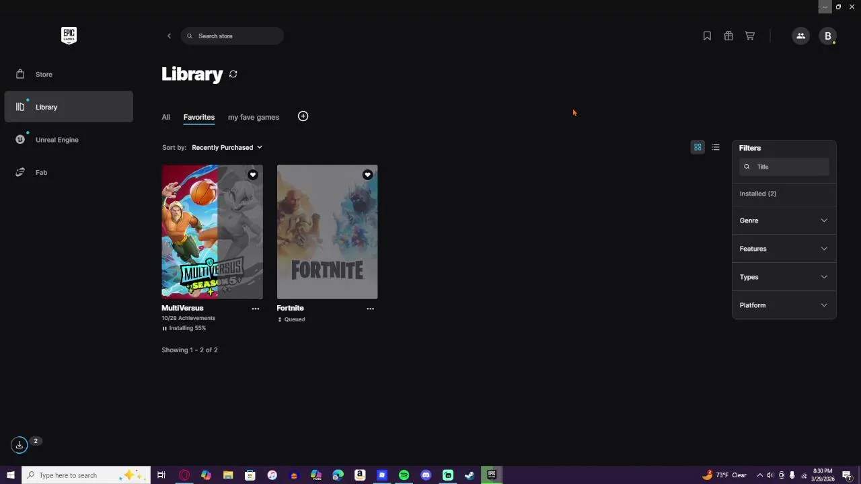Pause MultiVersus installing at 55%

164,328
